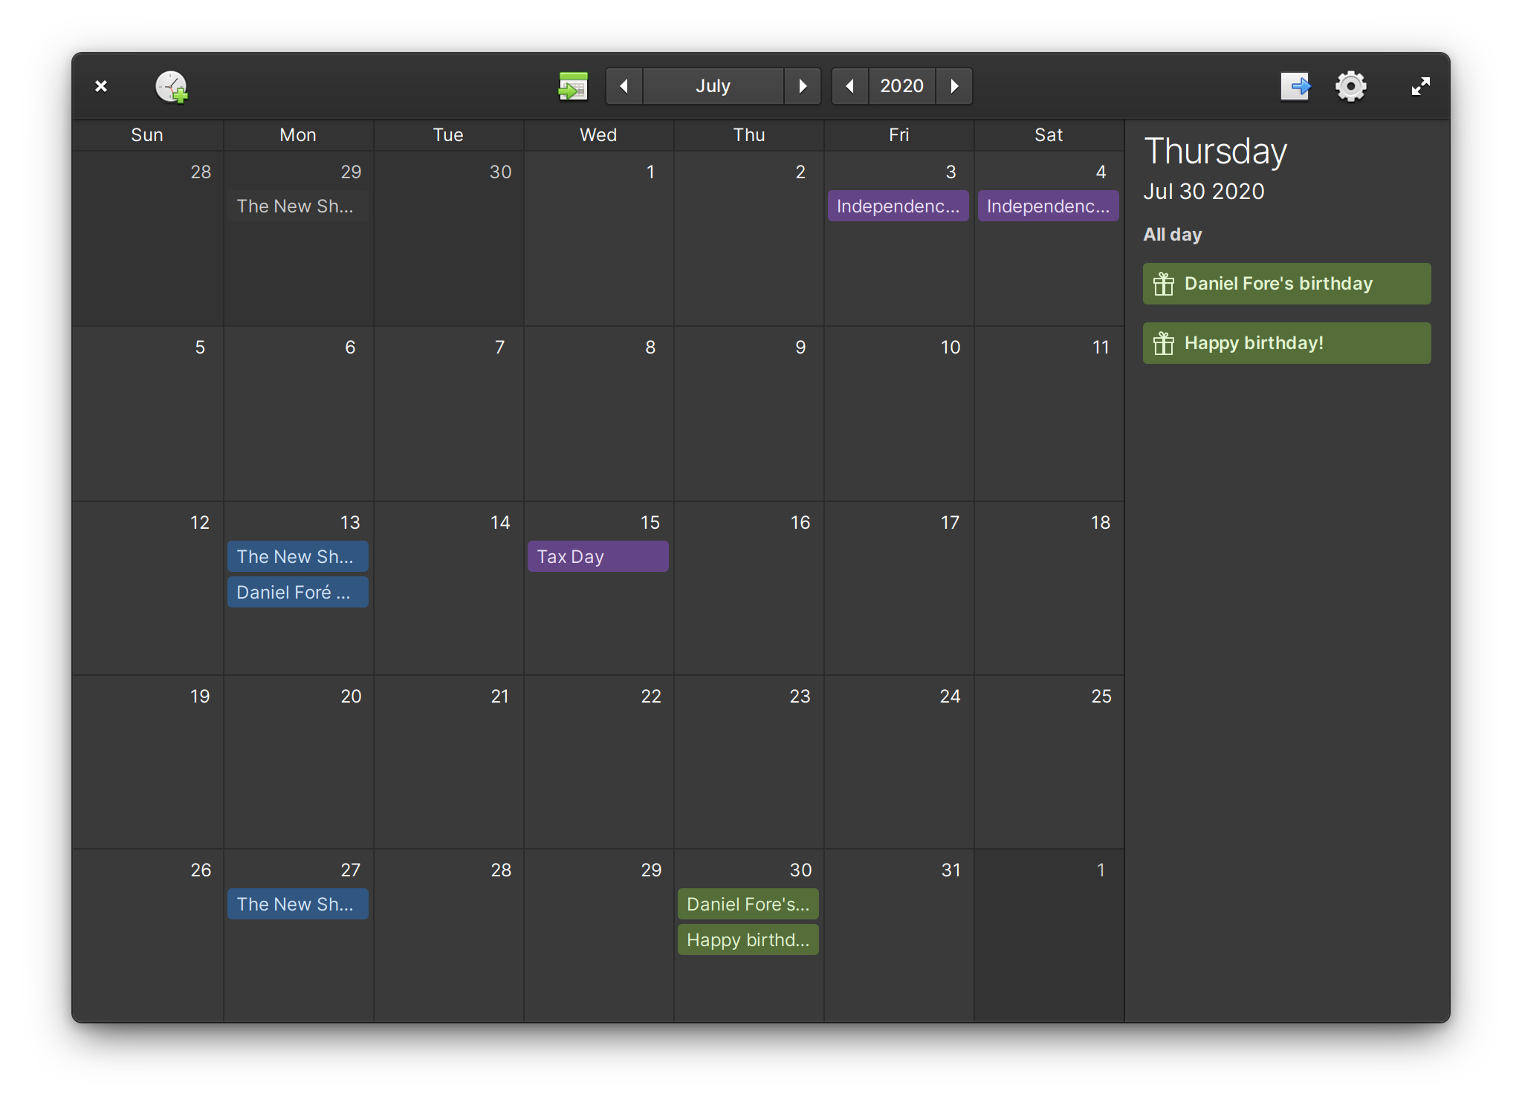Screen dimensions: 1522x1114
Task: Click the add new event clock icon
Action: [172, 87]
